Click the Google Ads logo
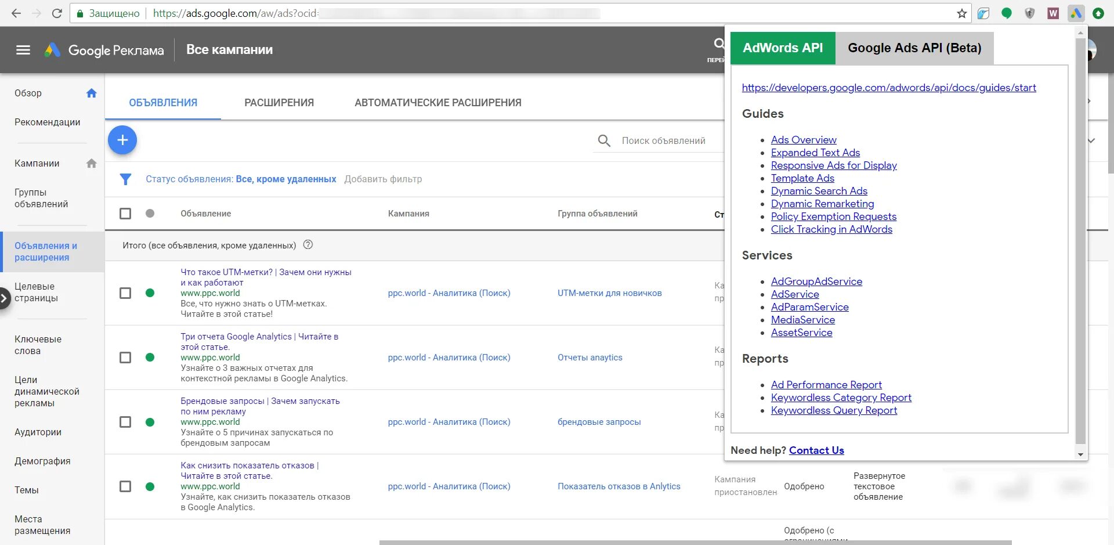 click(52, 50)
